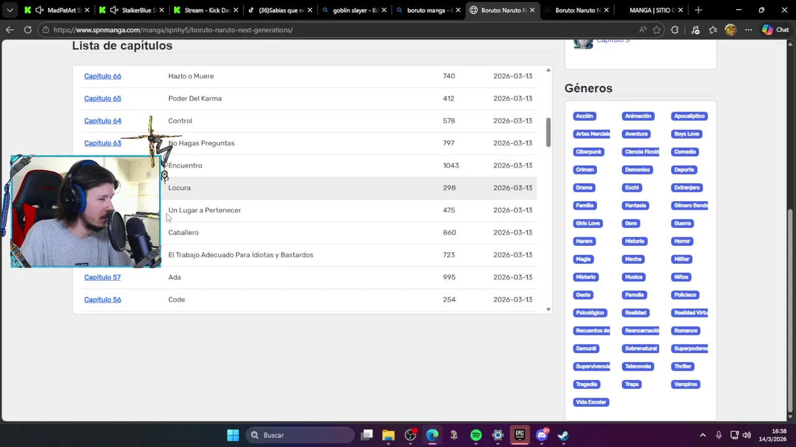Open Discord from the taskbar
Viewport: 796px width, 447px height.
point(542,435)
